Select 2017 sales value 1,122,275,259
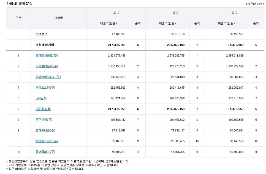 [x=176, y=66]
